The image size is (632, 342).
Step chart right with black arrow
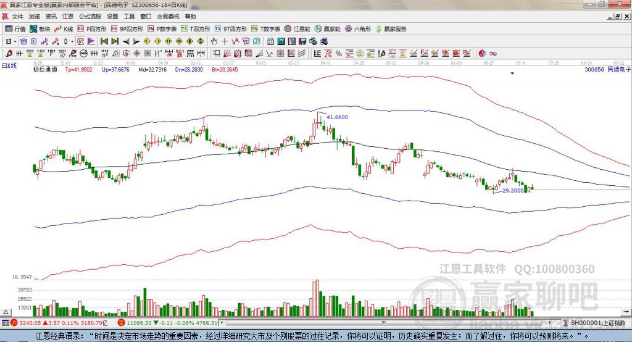(x=136, y=41)
